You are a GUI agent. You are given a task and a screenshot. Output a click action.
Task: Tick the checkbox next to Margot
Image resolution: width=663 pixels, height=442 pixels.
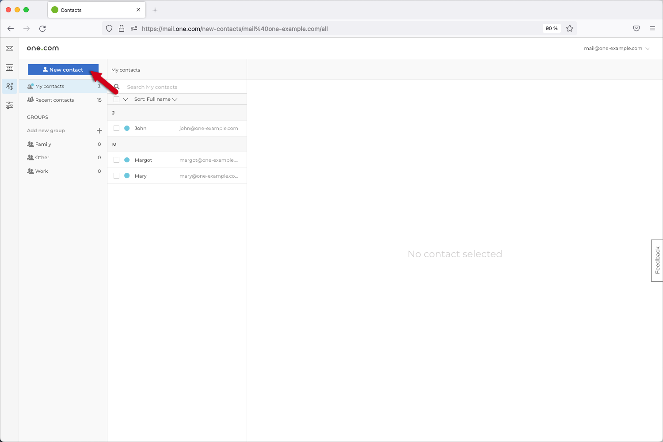click(x=117, y=160)
